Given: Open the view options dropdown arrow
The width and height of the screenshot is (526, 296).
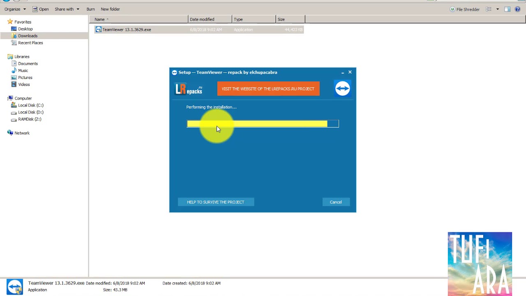Looking at the screenshot, I should click(497, 9).
